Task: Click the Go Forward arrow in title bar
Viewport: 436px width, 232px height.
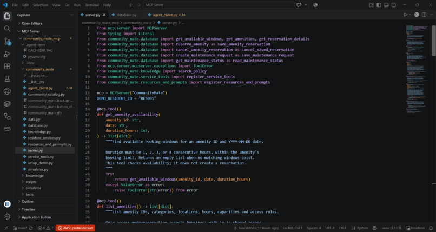Action: pos(138,5)
